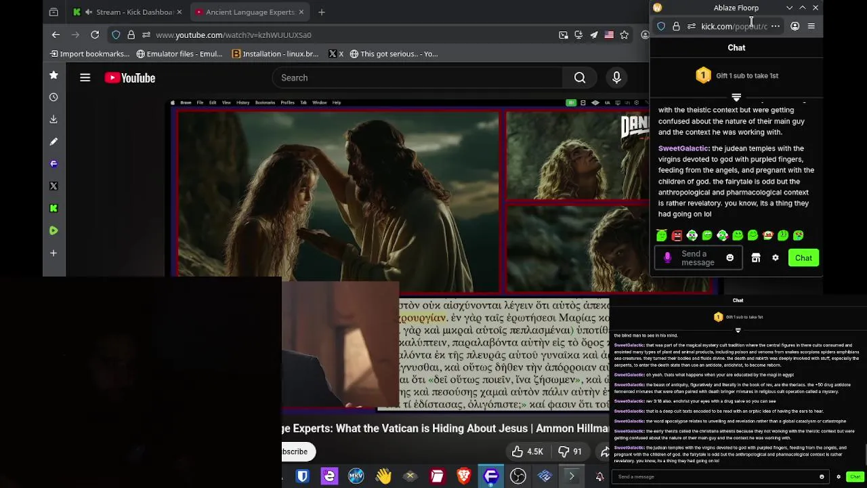Focus the YouTube search field
The width and height of the screenshot is (867, 488).
click(418, 78)
